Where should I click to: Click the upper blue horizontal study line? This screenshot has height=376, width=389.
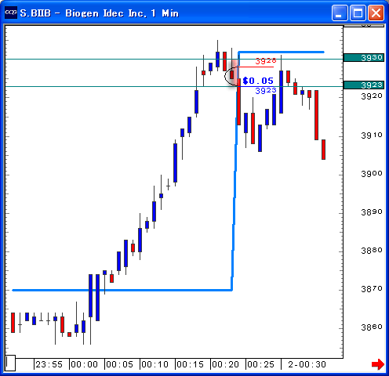click(282, 52)
